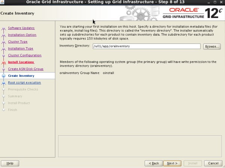Open the Root script execution step
Viewport: 225px width, 168px height.
click(24, 82)
